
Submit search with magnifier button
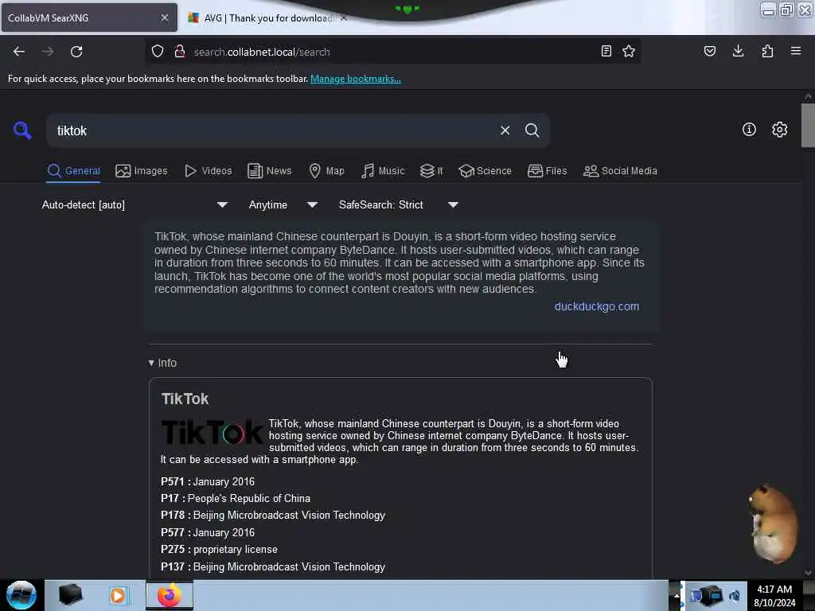[532, 130]
